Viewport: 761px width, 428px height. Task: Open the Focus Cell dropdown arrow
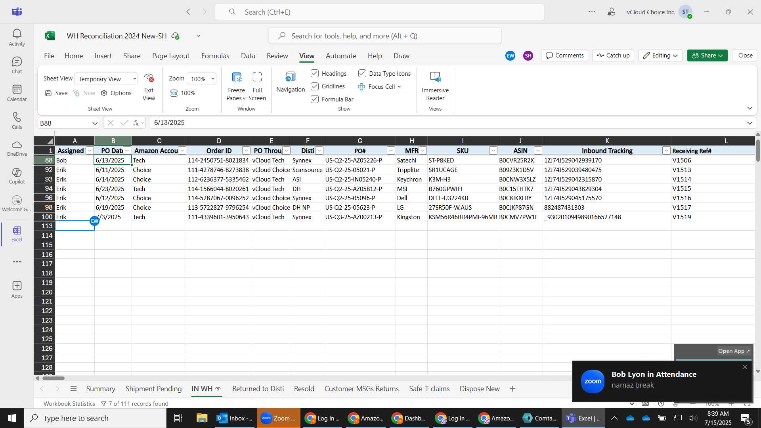click(x=399, y=86)
